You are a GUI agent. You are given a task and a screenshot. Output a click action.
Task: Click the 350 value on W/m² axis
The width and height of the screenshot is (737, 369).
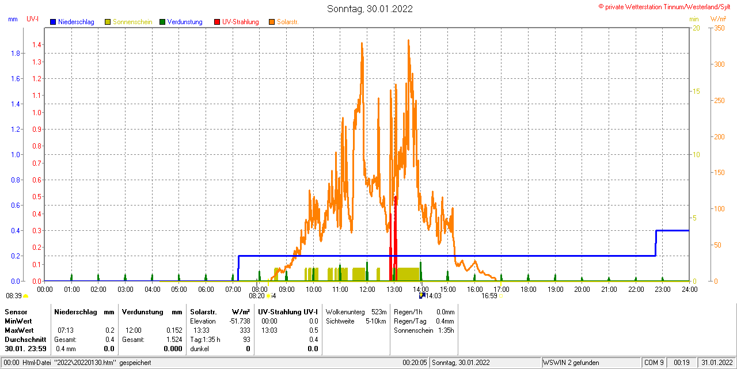pyautogui.click(x=719, y=28)
